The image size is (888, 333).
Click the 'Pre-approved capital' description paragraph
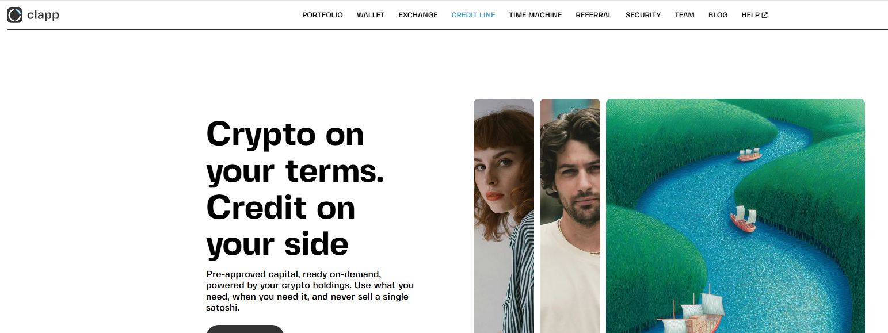point(310,291)
